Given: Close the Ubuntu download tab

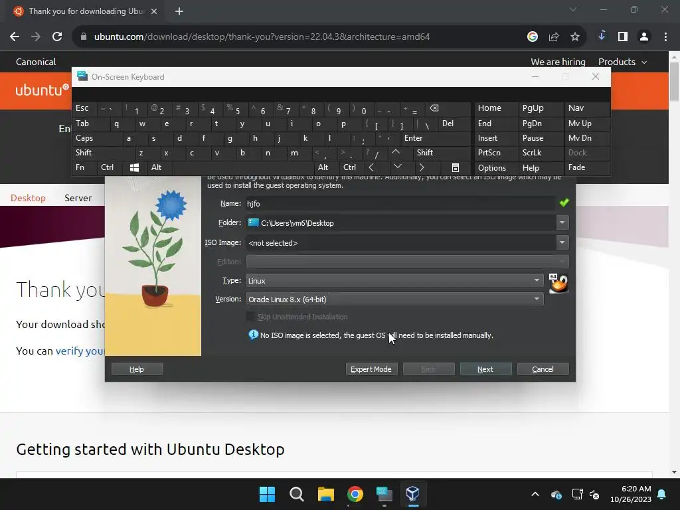Looking at the screenshot, I should coord(154,11).
